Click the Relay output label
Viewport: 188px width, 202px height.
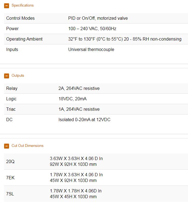(x=12, y=89)
